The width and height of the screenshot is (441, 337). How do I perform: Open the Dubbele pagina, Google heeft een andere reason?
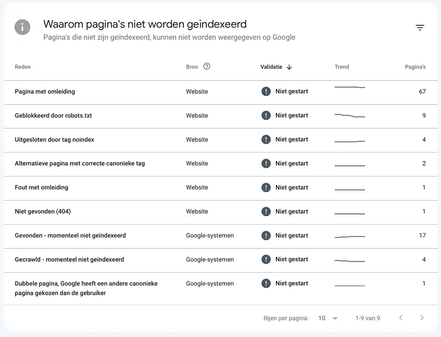(x=86, y=288)
